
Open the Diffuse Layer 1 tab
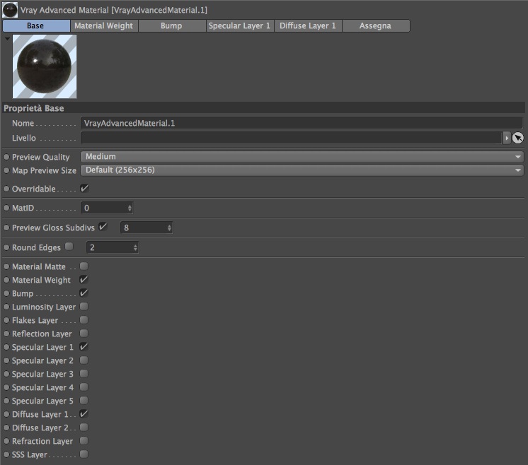(308, 26)
